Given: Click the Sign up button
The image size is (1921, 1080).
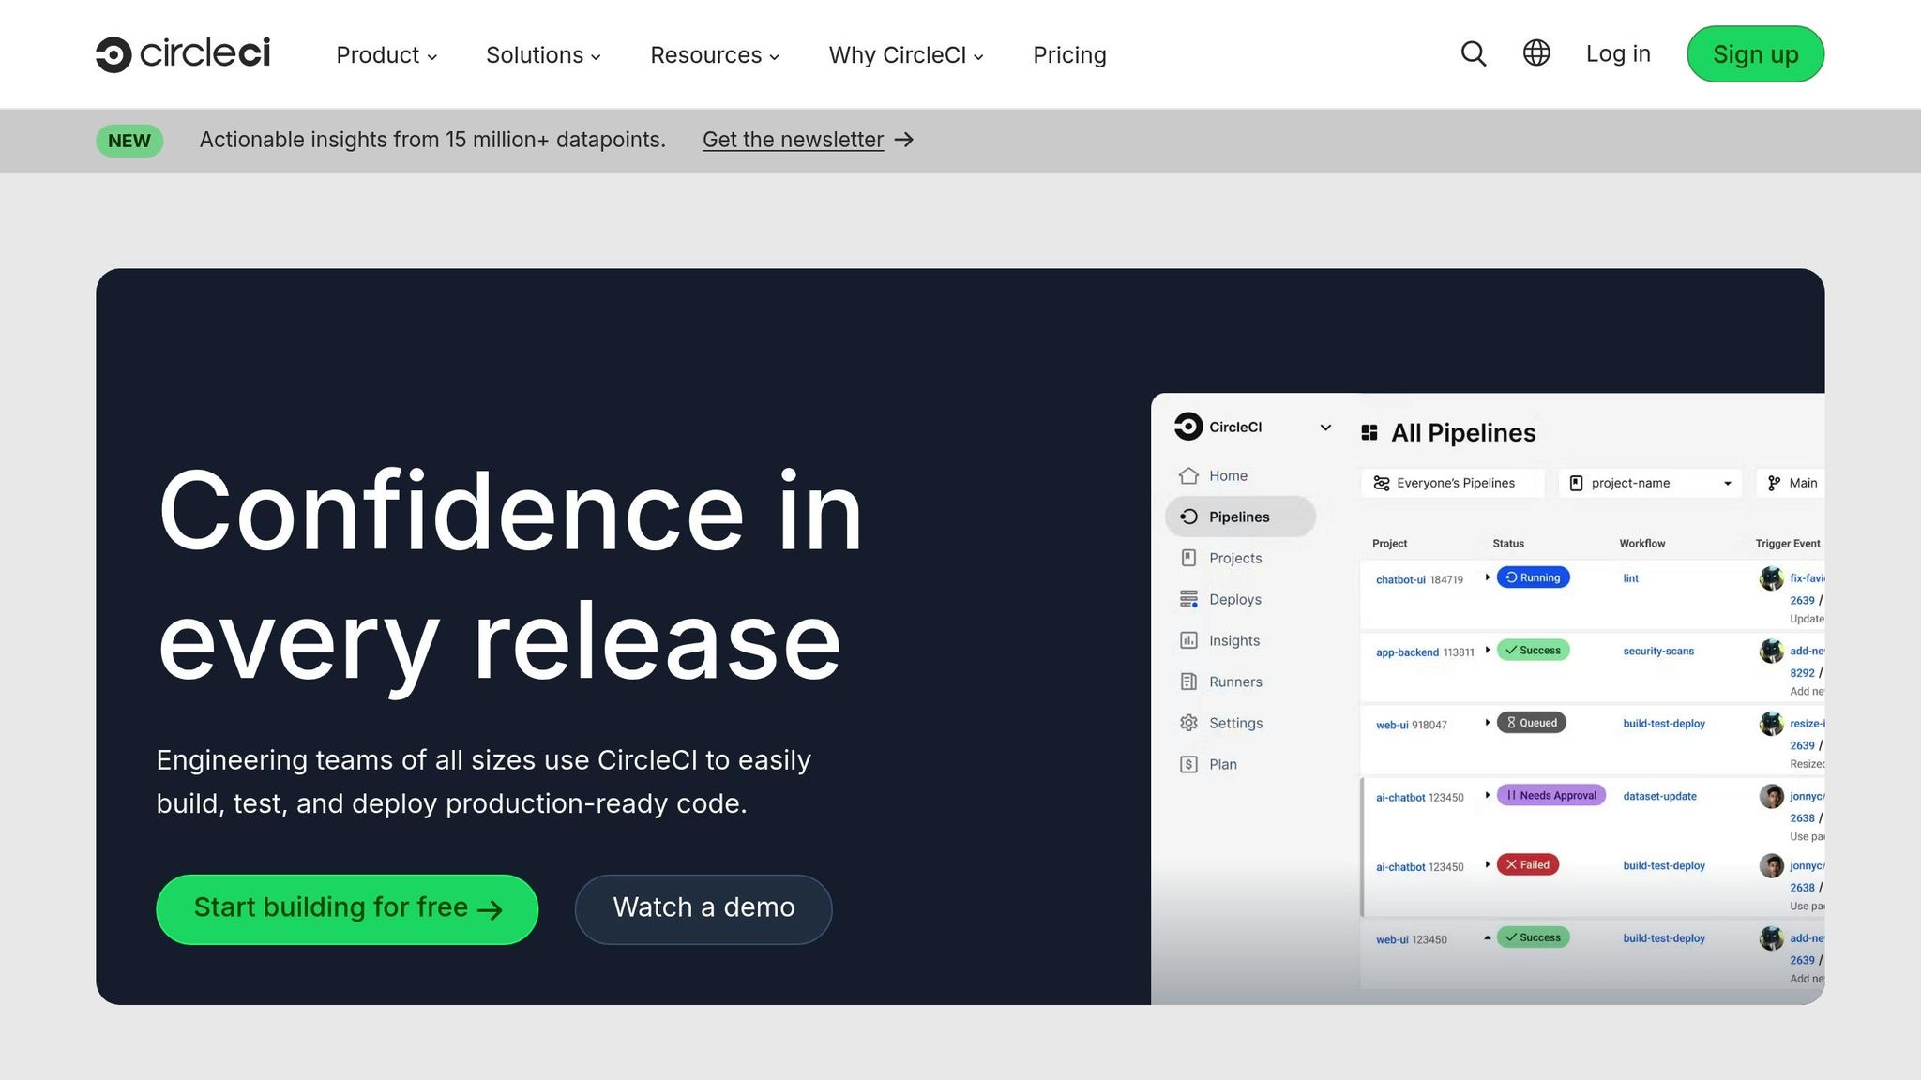Looking at the screenshot, I should (x=1755, y=53).
